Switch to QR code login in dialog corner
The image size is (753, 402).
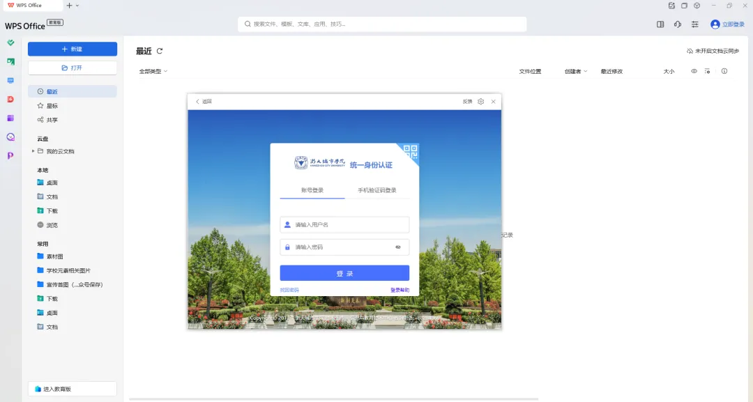click(x=411, y=153)
